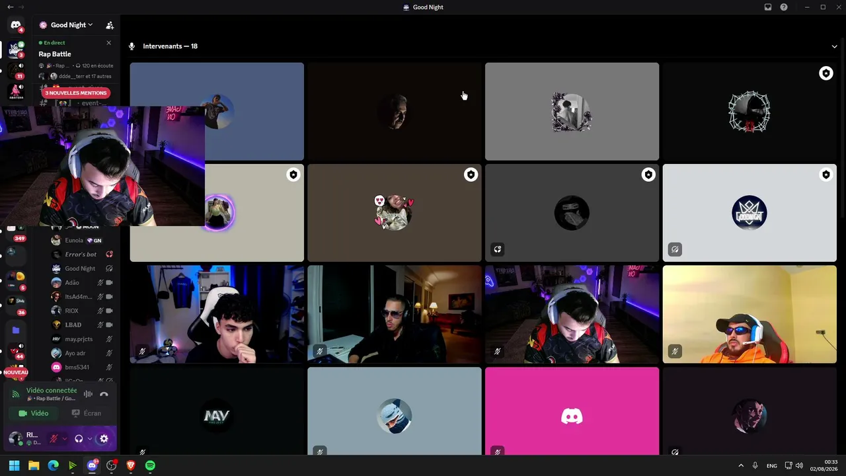Image resolution: width=846 pixels, height=476 pixels.
Task: Select the man in sunglasses webcam tile
Action: pyautogui.click(x=395, y=314)
